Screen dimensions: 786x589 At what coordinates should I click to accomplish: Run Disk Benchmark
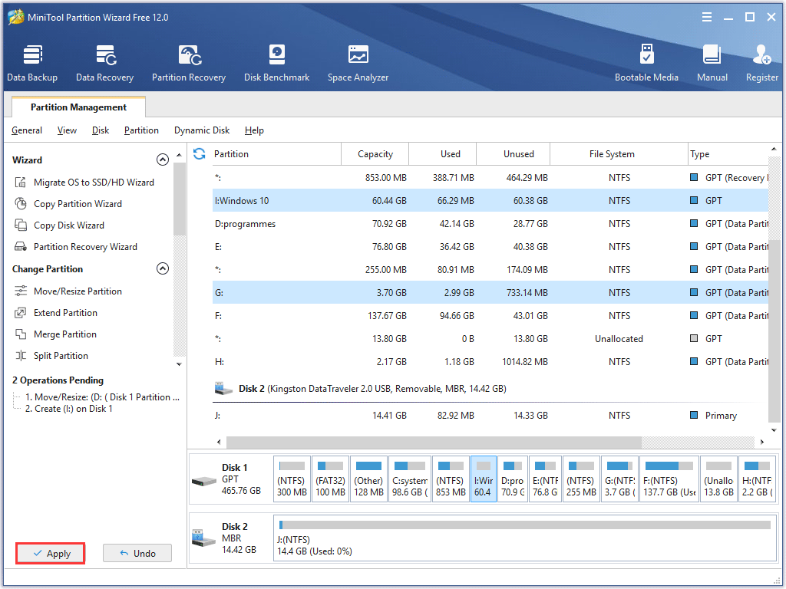tap(276, 61)
